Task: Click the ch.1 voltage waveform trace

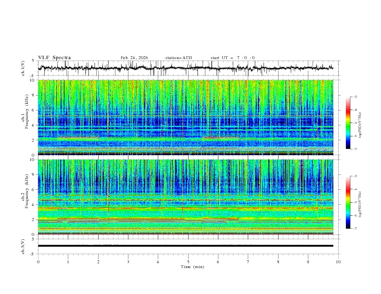Action: pos(186,68)
